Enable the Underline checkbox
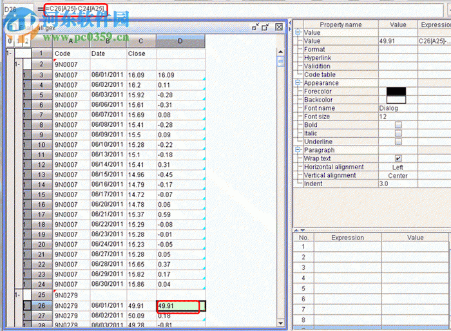Viewport: 451px width, 331px height. coord(398,142)
